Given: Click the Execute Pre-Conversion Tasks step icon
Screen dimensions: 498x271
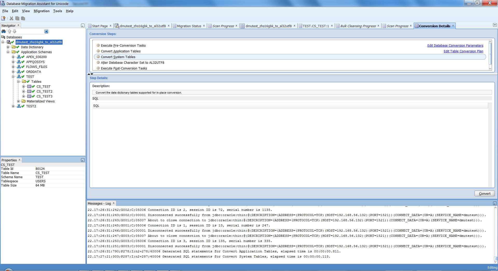Looking at the screenshot, I should [x=98, y=45].
